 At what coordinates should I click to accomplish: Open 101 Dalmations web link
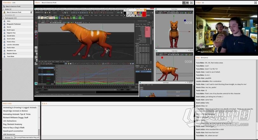click(x=10, y=121)
